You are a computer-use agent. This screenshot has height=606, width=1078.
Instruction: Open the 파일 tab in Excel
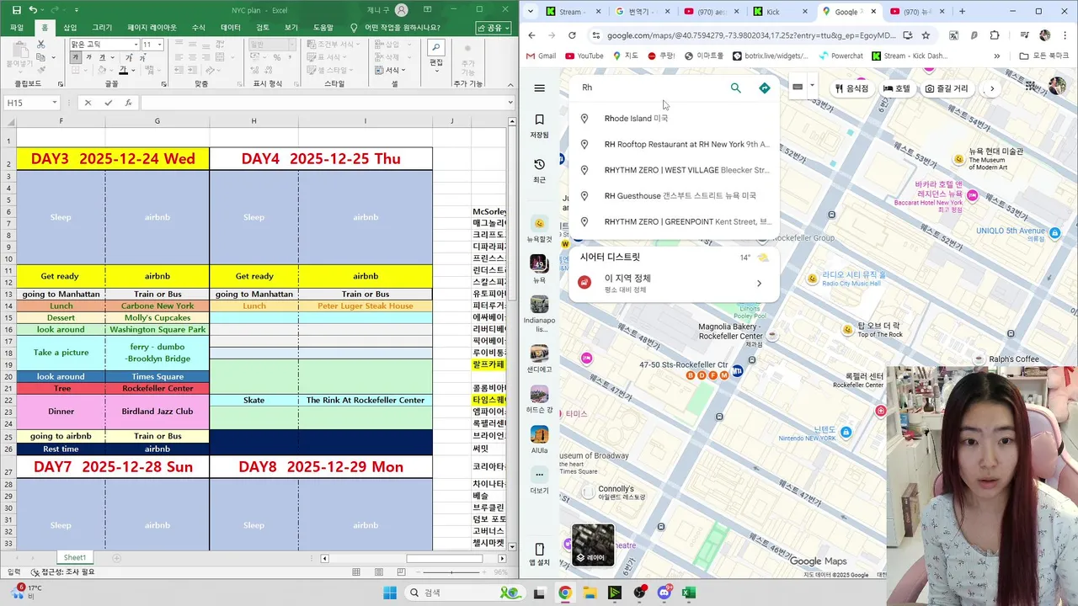tap(17, 28)
